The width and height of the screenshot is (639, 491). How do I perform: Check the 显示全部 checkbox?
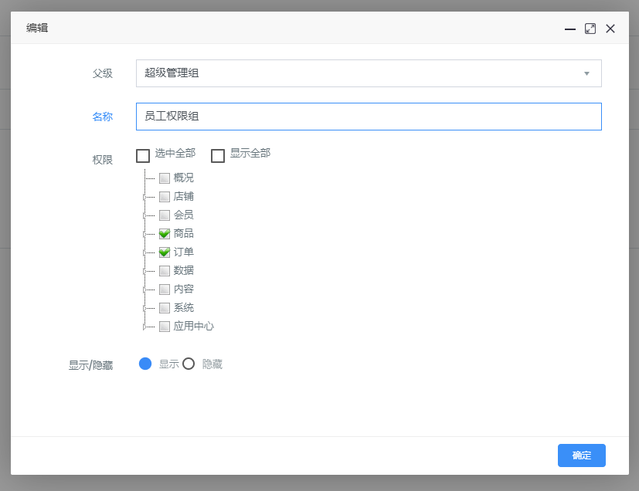tap(218, 156)
